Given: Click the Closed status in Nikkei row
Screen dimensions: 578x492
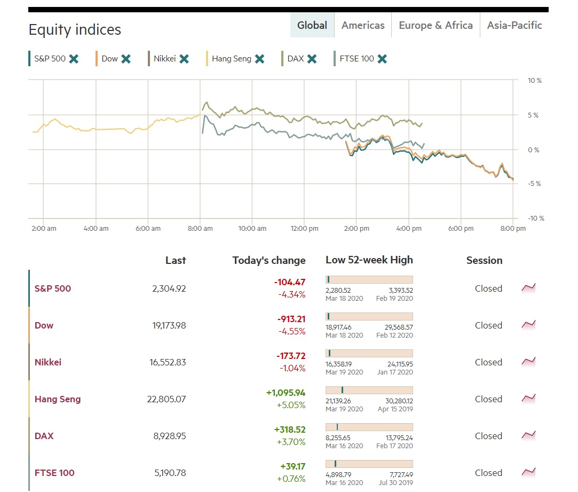Looking at the screenshot, I should coord(488,362).
